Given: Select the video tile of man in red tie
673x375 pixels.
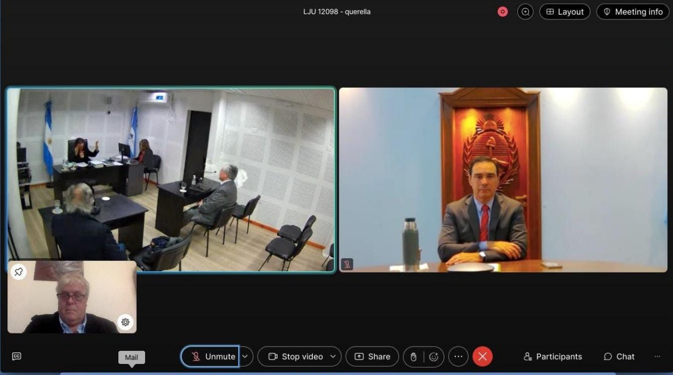Looking at the screenshot, I should 503,180.
